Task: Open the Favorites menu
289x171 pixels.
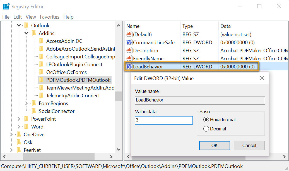Action: [50, 17]
